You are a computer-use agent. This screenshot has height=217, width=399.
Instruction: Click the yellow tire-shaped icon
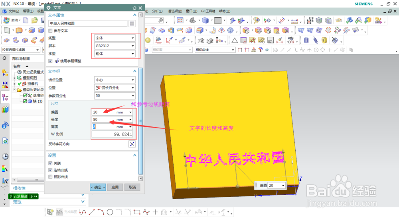[324, 40]
